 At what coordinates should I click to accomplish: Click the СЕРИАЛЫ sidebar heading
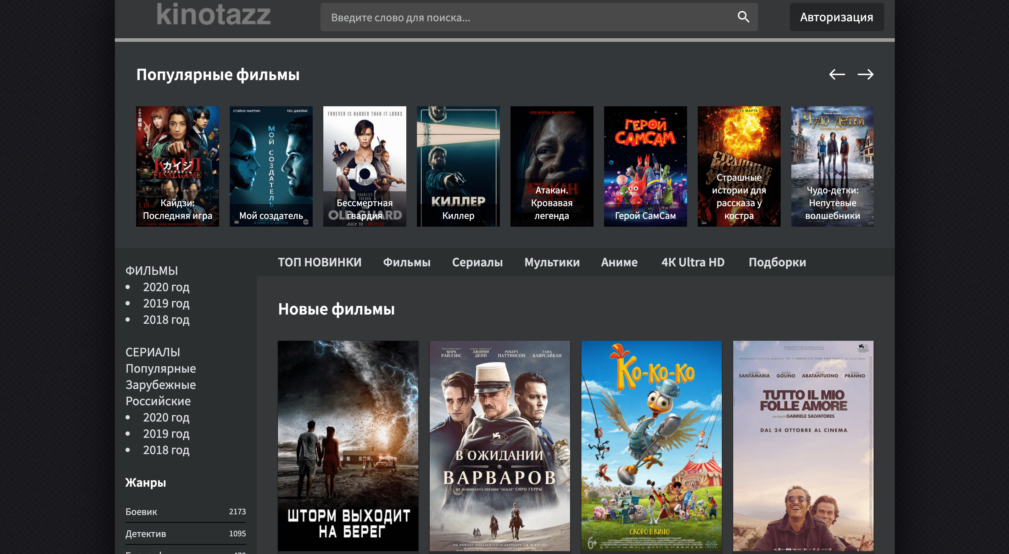click(153, 352)
